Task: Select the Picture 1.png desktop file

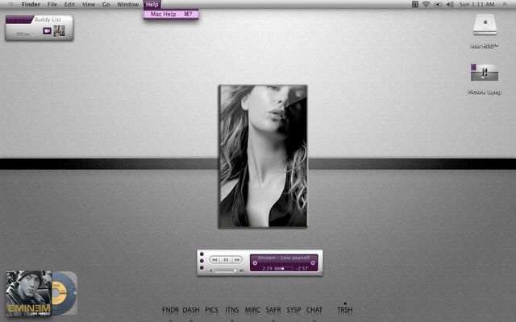Action: 484,72
